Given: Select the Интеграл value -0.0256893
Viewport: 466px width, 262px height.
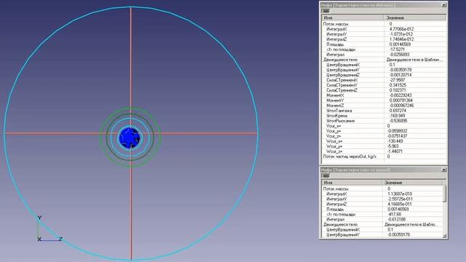Looking at the screenshot, I should coord(399,55).
